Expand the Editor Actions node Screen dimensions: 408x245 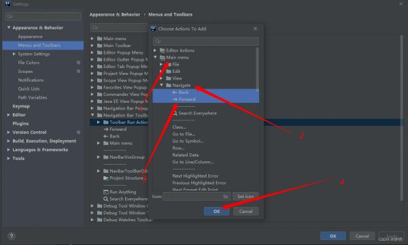click(155, 50)
